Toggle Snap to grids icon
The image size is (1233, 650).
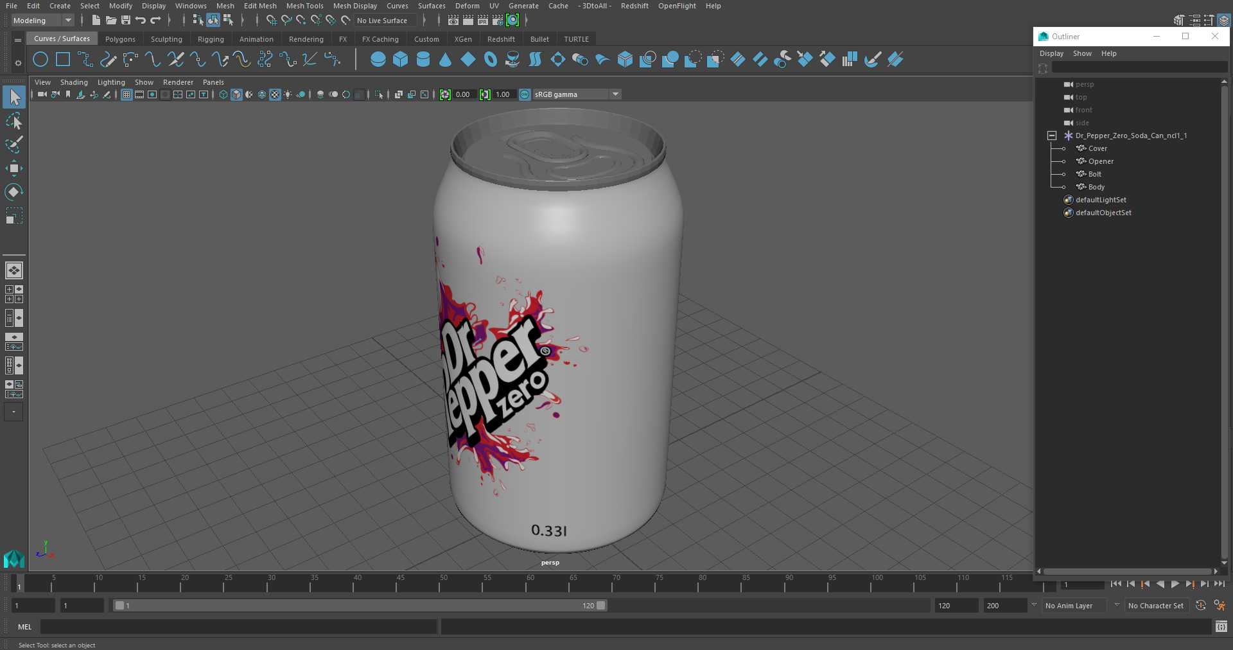pos(272,21)
